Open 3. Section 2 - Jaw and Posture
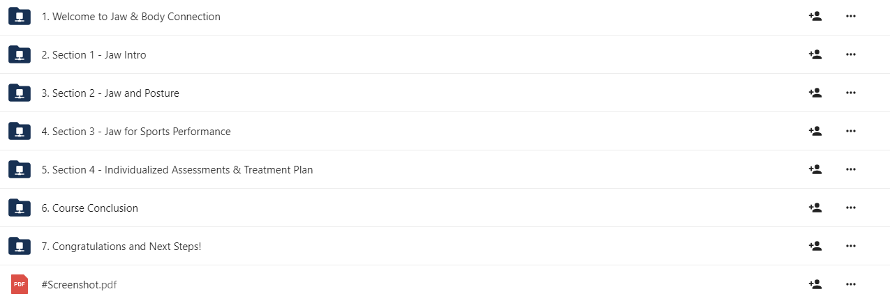 click(x=110, y=93)
